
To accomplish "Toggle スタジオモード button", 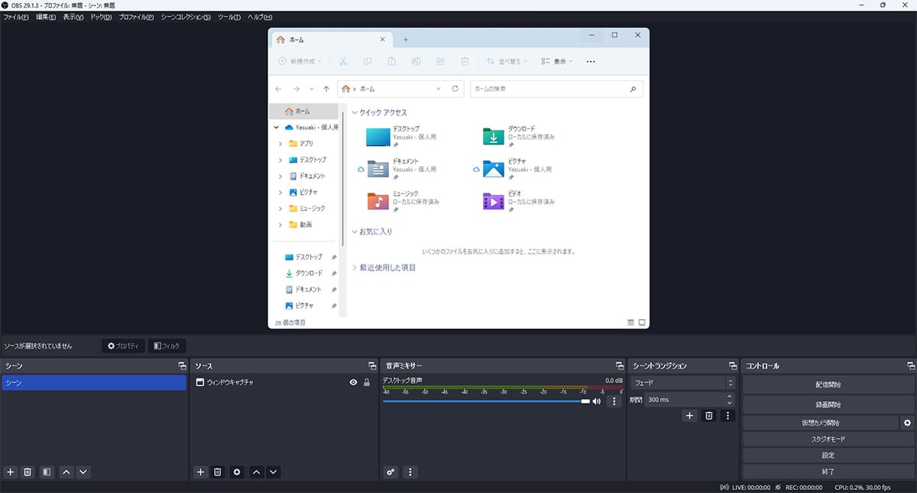I will pyautogui.click(x=828, y=439).
